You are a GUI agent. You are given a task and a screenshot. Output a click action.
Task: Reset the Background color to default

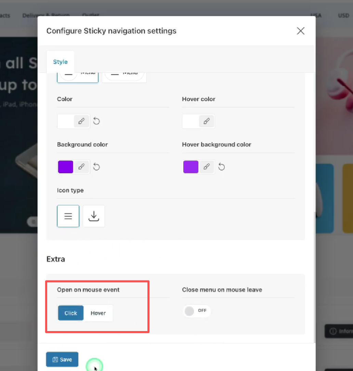pyautogui.click(x=96, y=167)
